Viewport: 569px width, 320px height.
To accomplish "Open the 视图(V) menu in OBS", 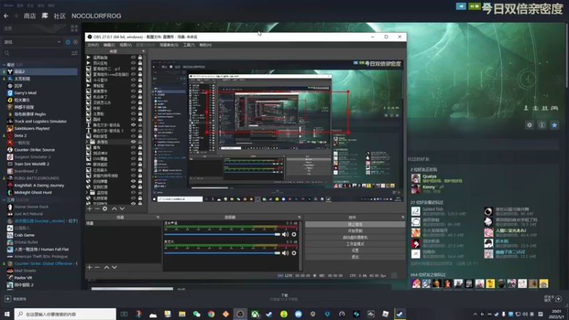I will click(126, 45).
